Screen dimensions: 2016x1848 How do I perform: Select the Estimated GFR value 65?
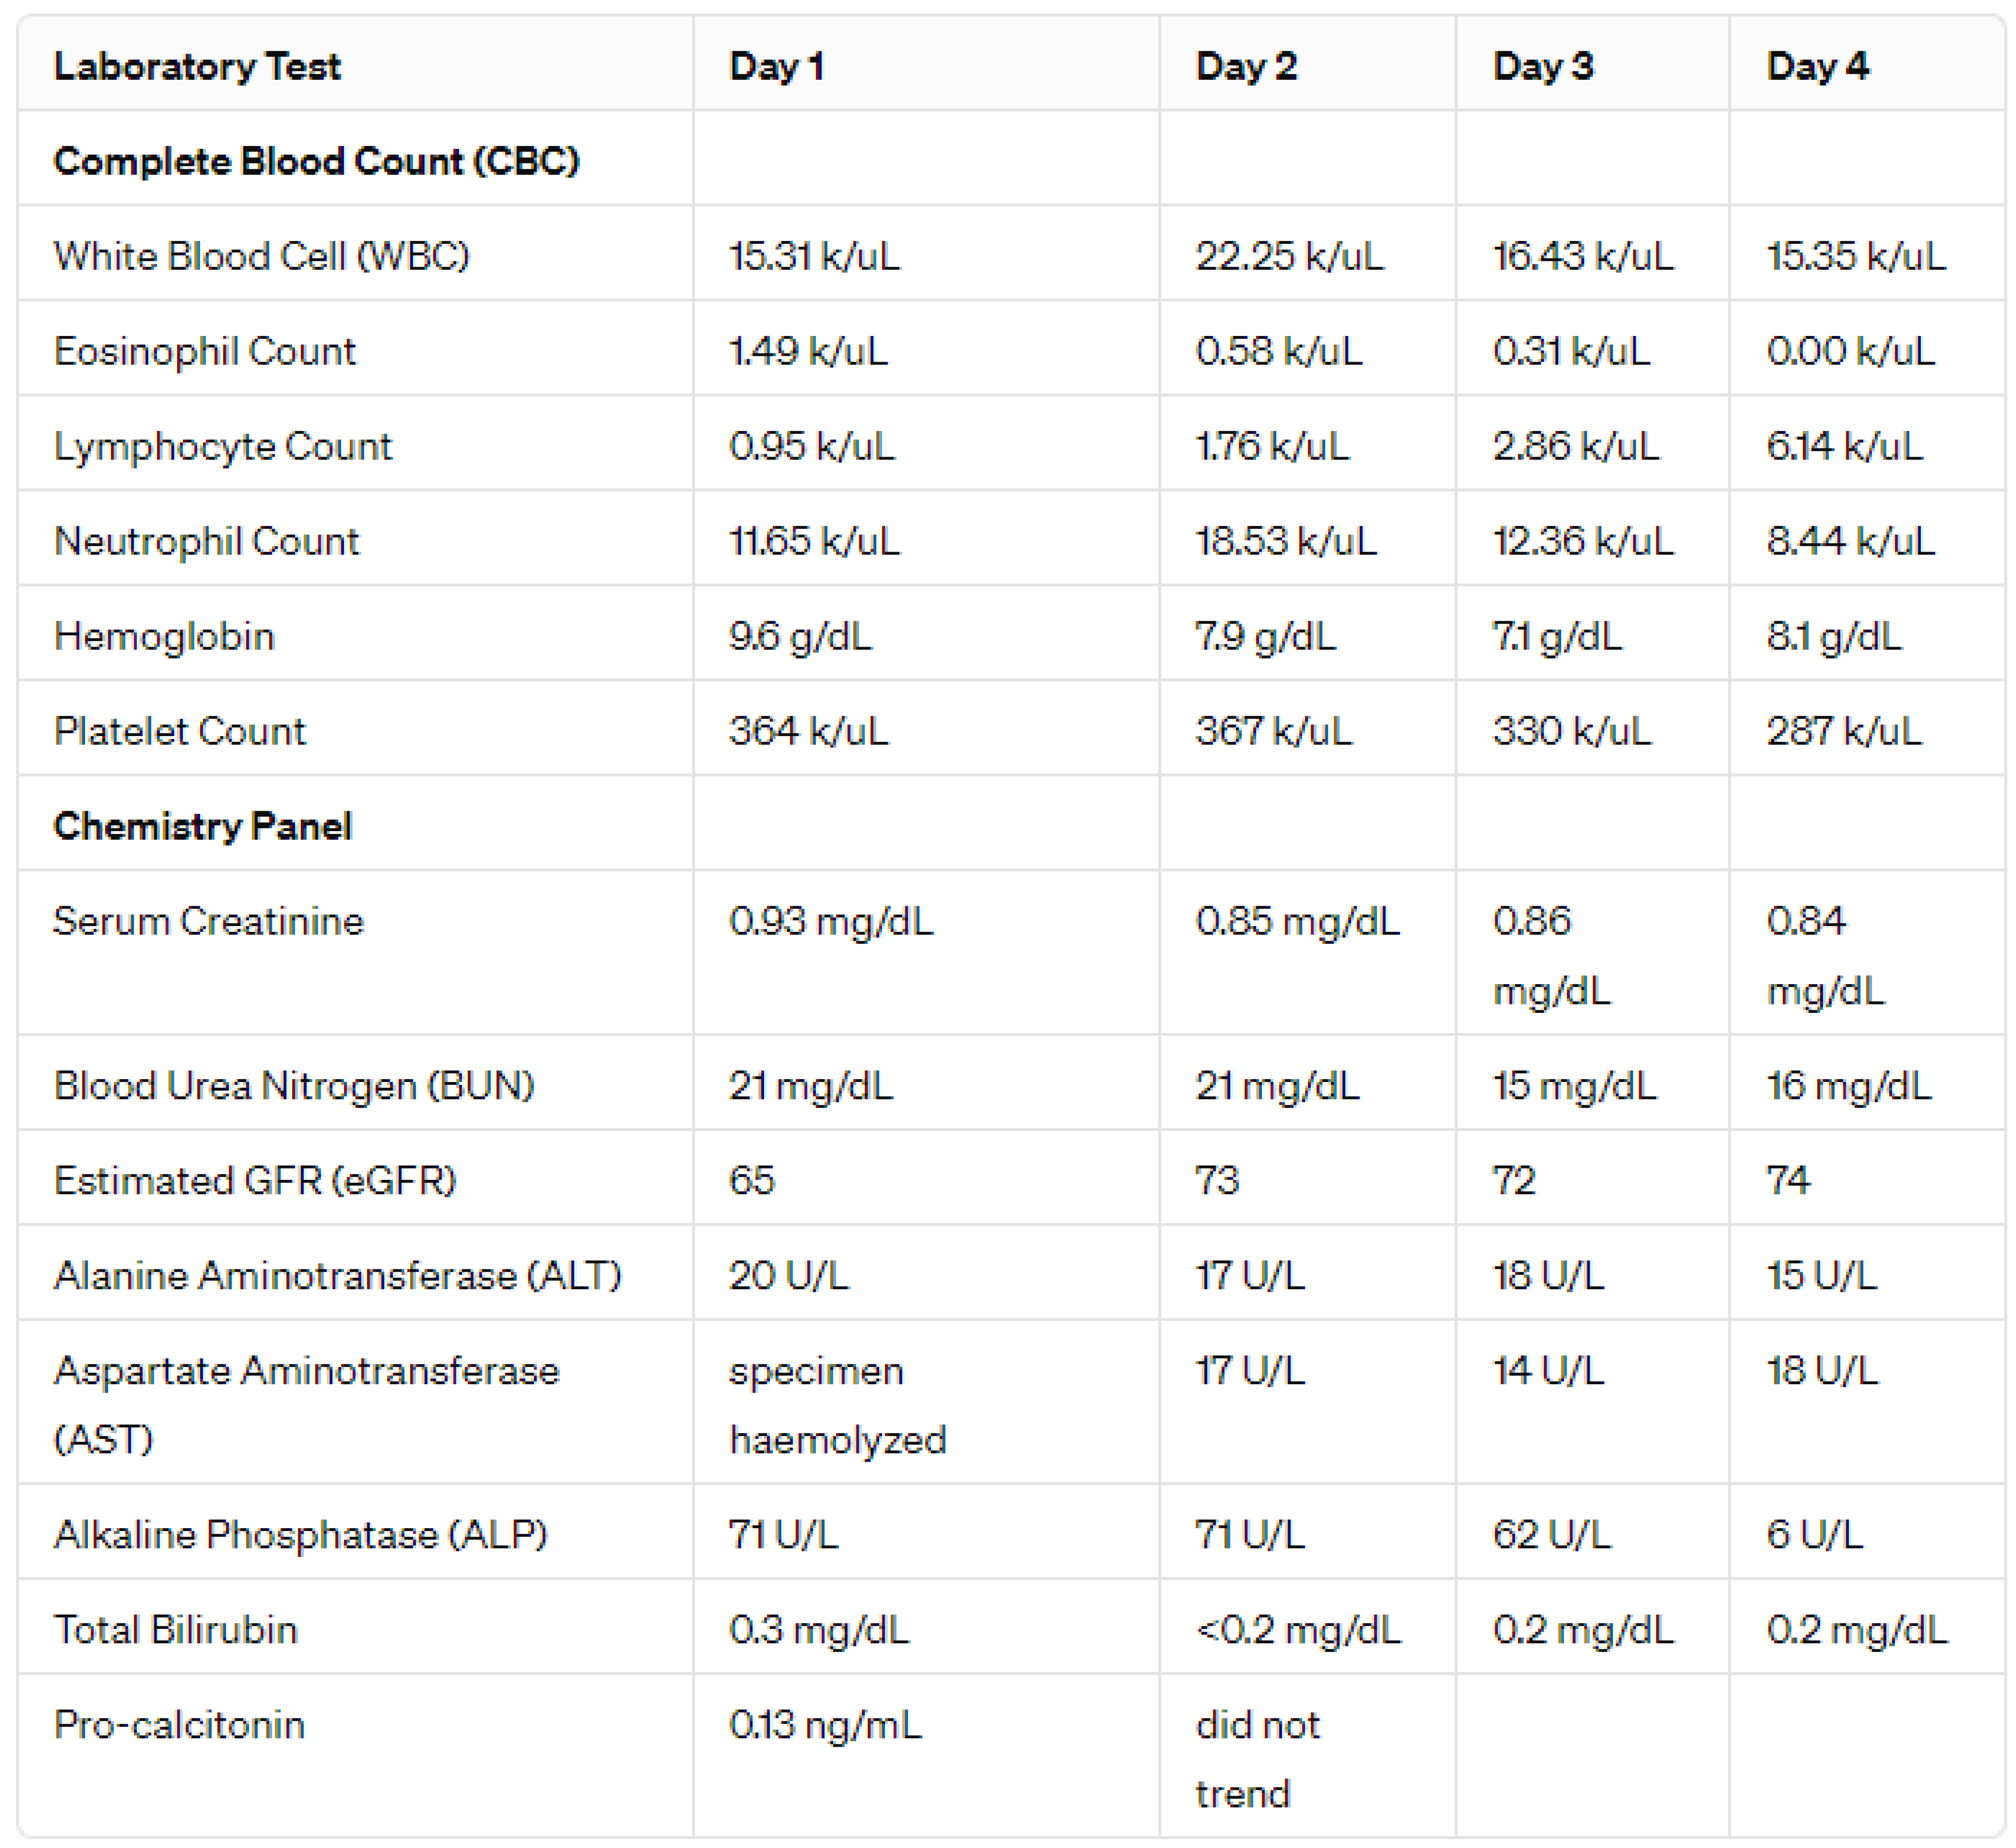tap(752, 1180)
